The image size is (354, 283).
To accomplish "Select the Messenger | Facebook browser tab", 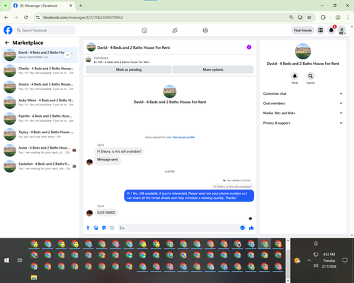I will click(x=42, y=6).
